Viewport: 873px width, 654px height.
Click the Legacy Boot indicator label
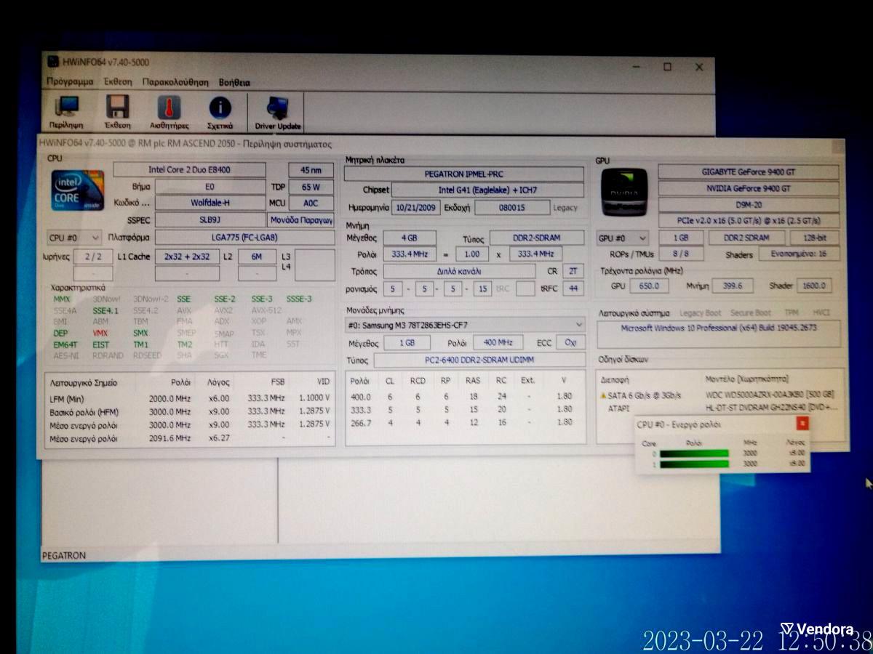(701, 313)
